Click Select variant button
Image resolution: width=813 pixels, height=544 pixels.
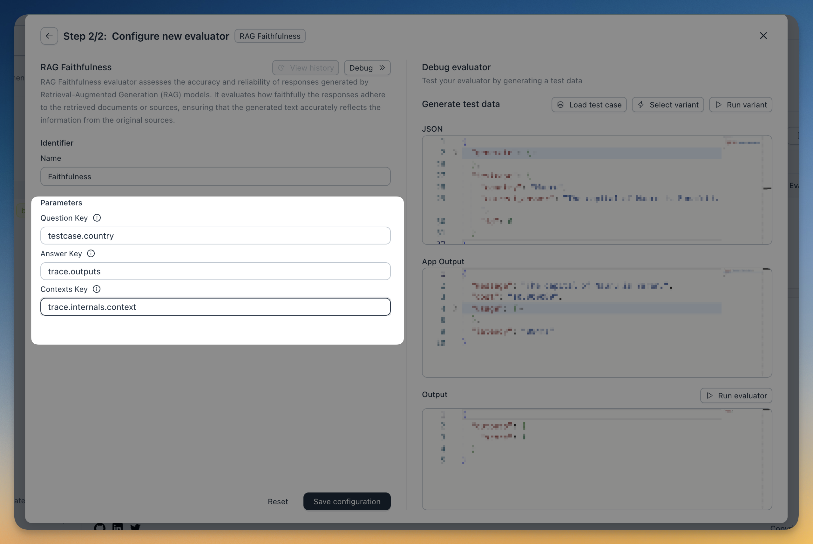(668, 105)
